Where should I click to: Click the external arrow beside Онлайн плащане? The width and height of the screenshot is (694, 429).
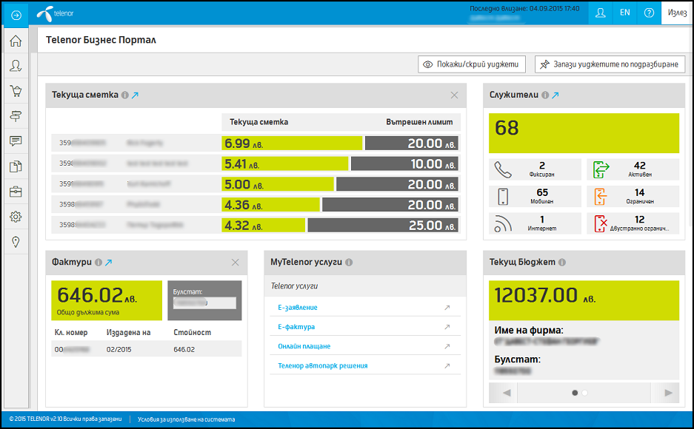click(x=447, y=346)
